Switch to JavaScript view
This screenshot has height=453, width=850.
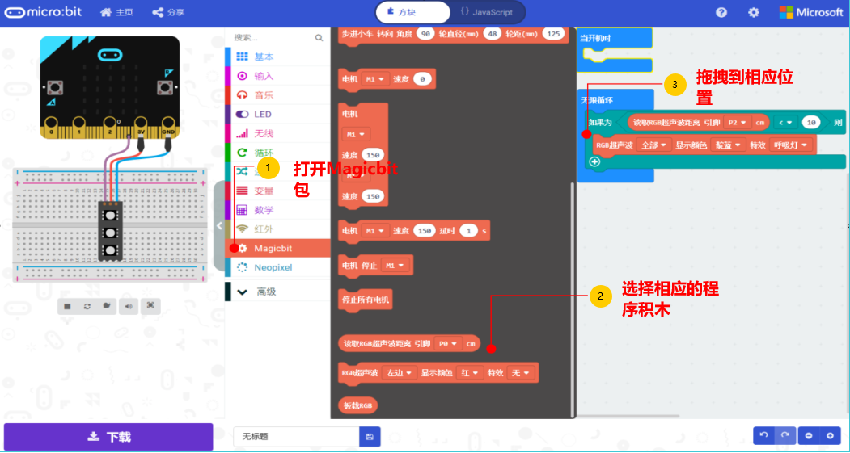486,12
